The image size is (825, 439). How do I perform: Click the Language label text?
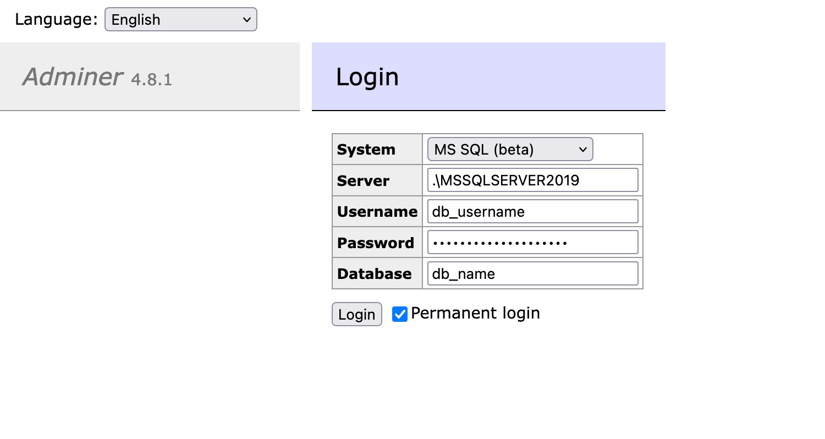(x=56, y=19)
